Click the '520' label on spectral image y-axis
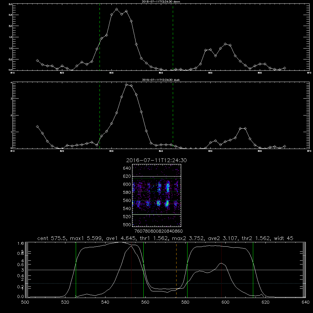This screenshot has height=313, width=313. point(127,217)
